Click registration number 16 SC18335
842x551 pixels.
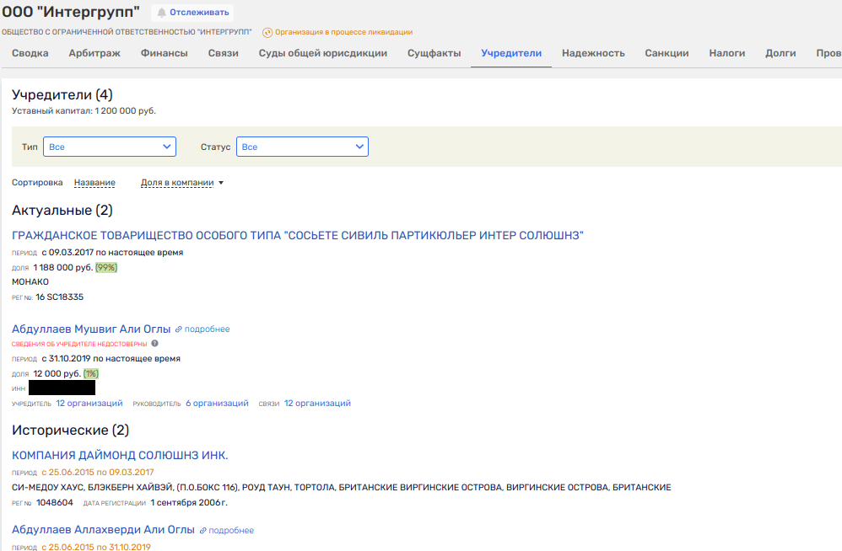[60, 297]
